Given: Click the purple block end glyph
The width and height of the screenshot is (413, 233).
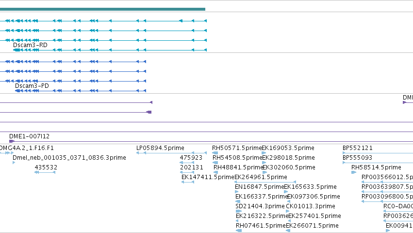Looking at the screenshot, I should coord(149,112).
